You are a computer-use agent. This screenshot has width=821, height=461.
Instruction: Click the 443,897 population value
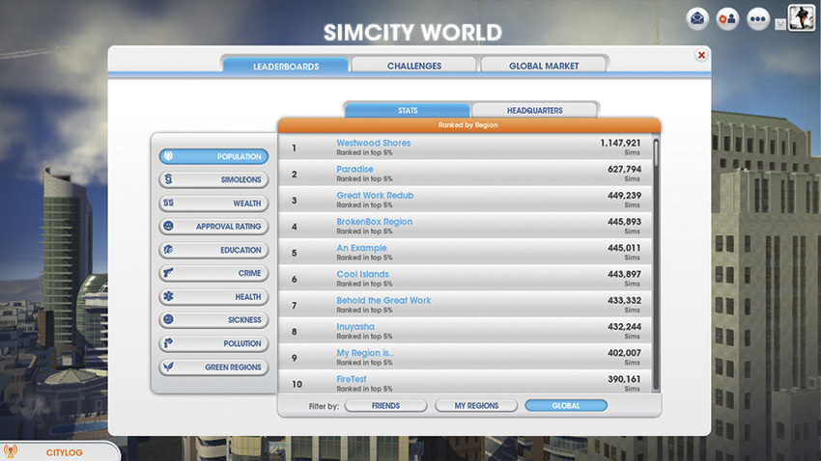coord(624,274)
